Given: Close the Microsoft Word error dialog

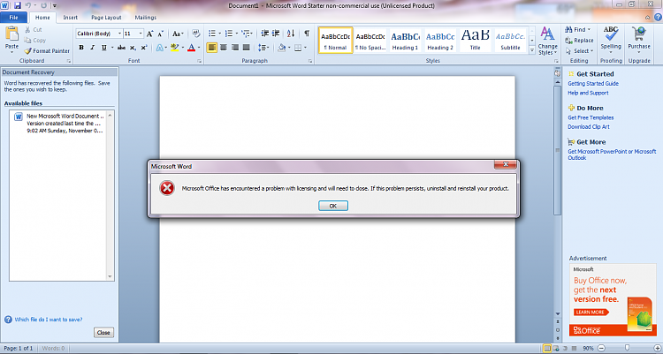Looking at the screenshot, I should [x=506, y=164].
